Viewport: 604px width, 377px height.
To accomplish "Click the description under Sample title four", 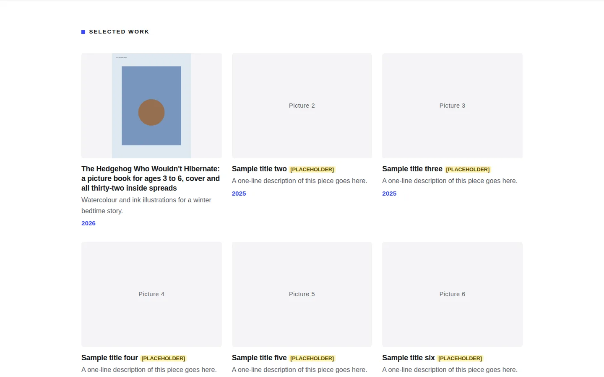I will click(149, 370).
